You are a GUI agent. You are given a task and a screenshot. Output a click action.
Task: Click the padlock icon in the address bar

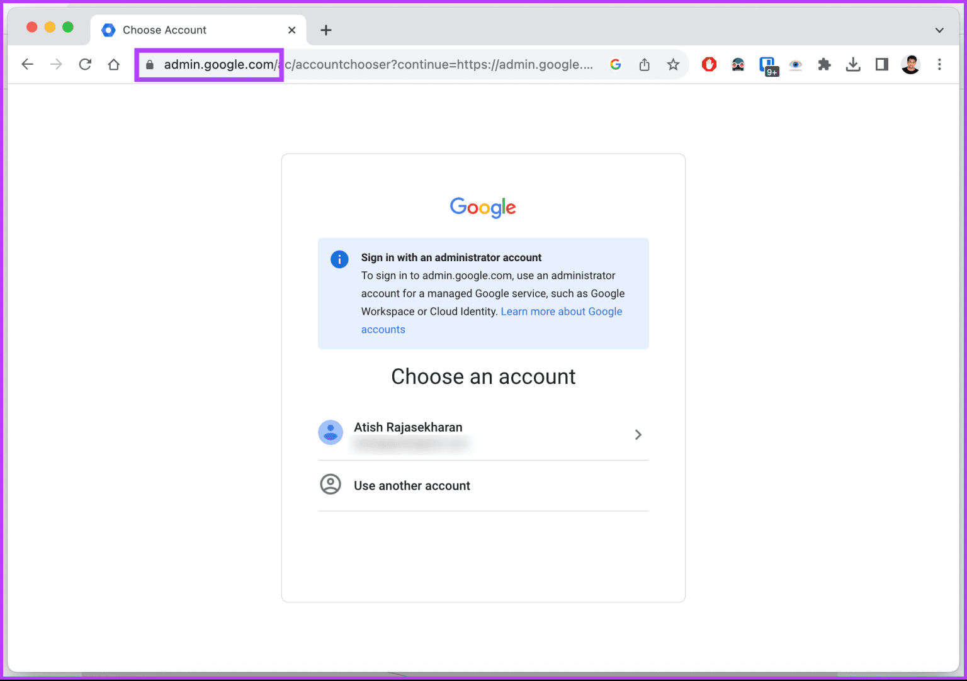tap(149, 65)
